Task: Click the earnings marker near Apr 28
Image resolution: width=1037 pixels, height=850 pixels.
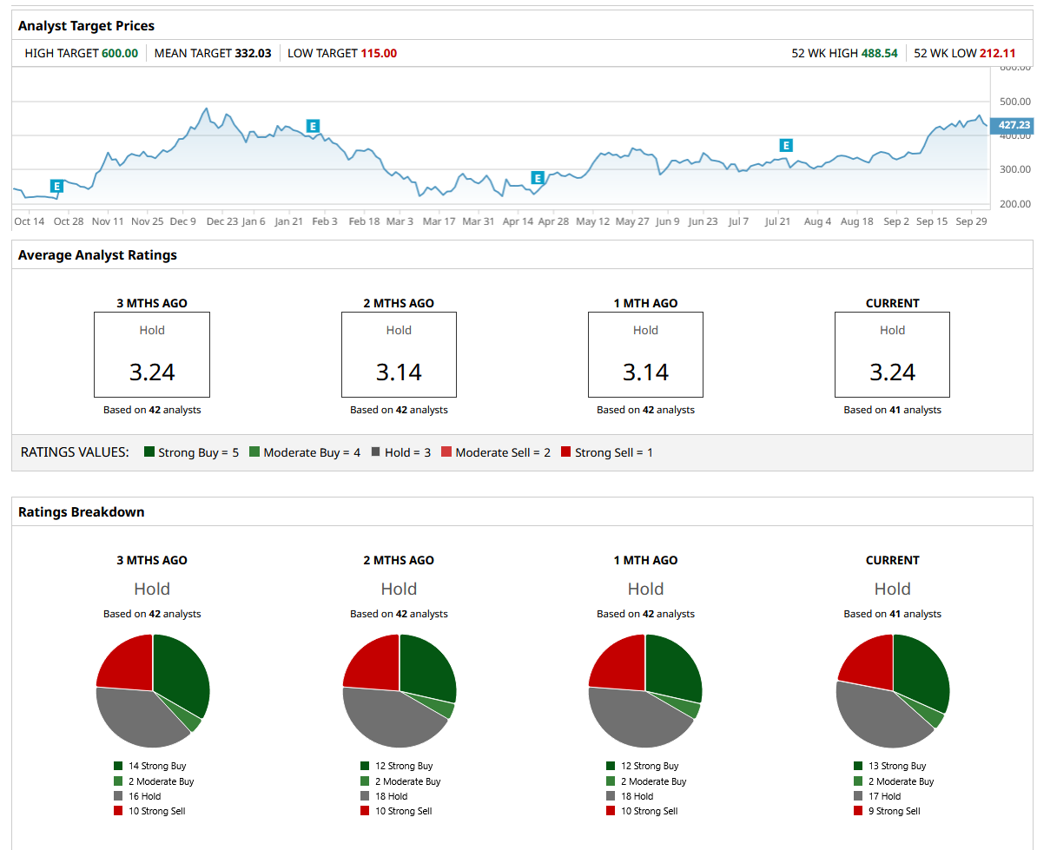Action: point(538,178)
